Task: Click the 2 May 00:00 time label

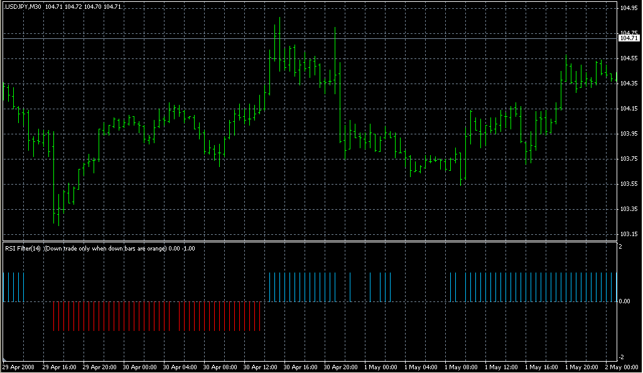Action: 620,367
